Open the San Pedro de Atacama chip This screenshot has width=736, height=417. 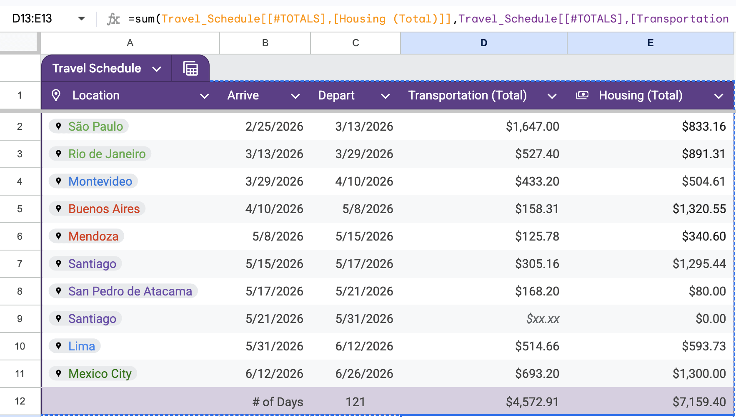point(123,291)
